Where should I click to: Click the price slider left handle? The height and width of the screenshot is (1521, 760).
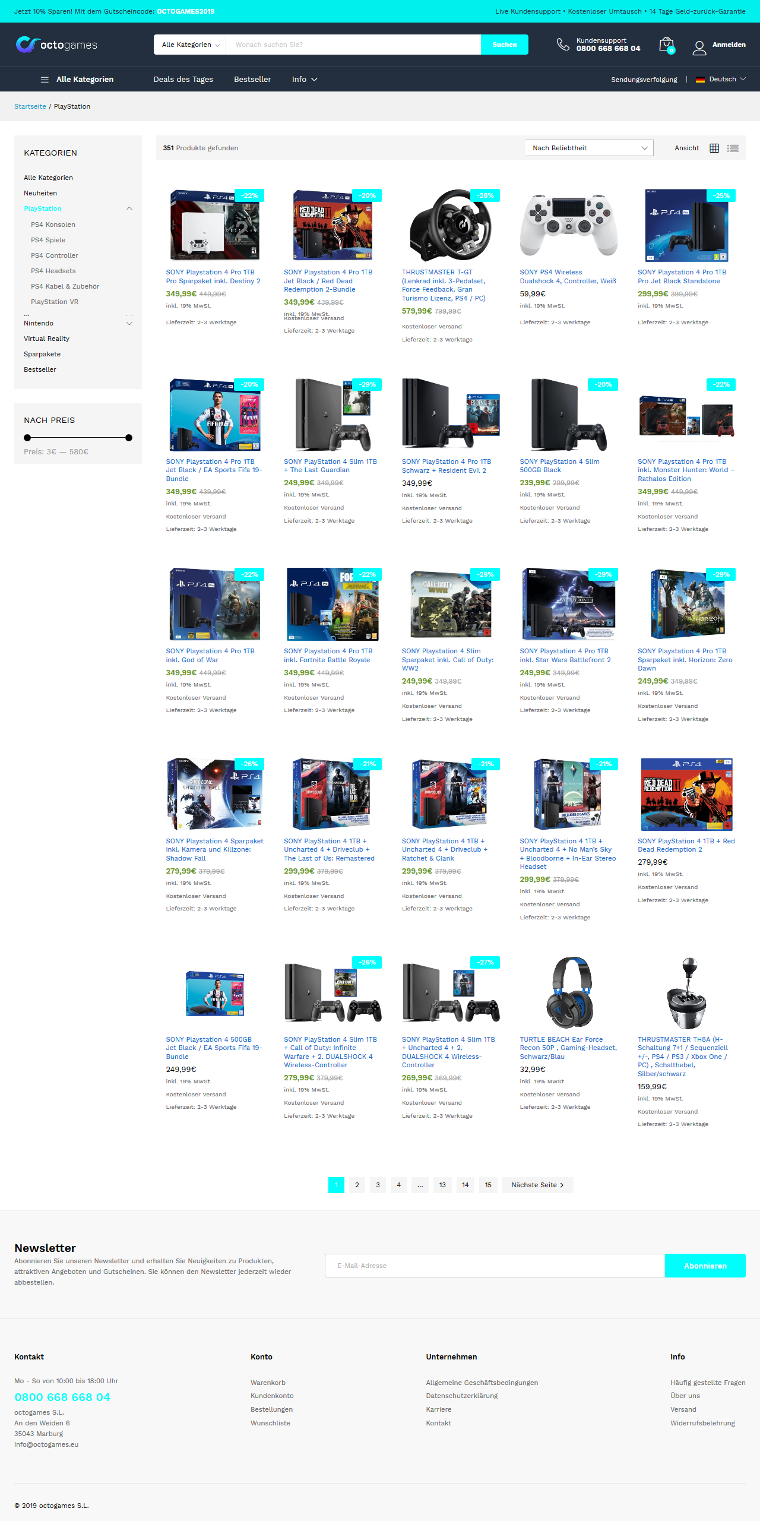click(x=27, y=438)
